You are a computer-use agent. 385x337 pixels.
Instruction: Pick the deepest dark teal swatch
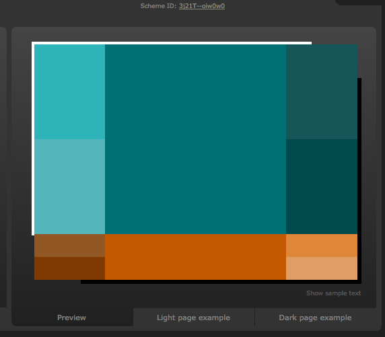coord(322,186)
